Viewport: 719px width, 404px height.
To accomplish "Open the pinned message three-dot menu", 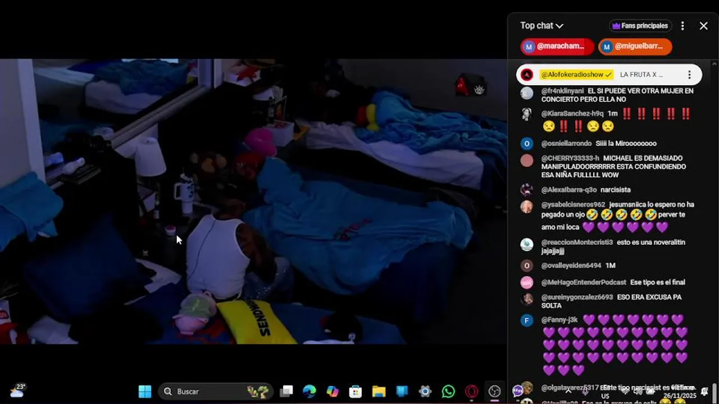I will pos(689,75).
